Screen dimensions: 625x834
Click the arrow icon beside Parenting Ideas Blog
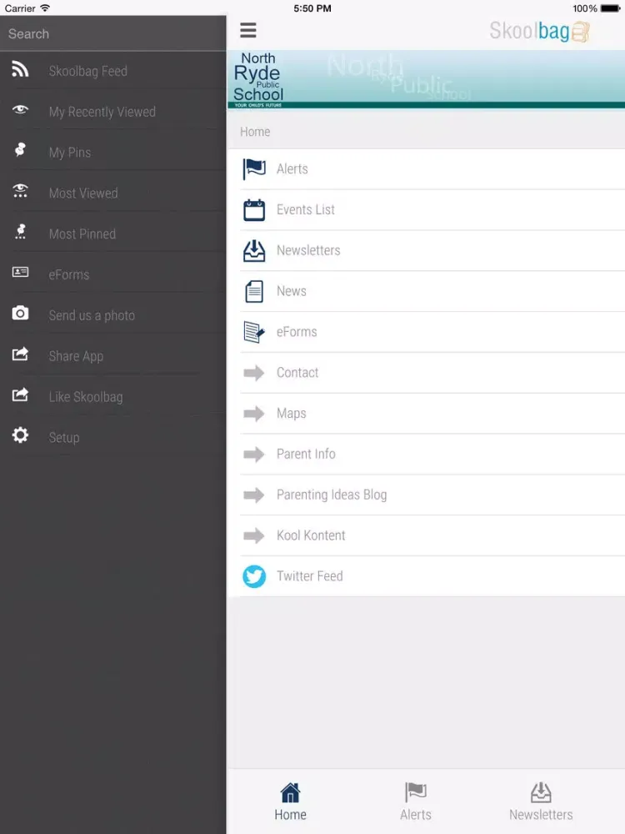[x=254, y=495]
